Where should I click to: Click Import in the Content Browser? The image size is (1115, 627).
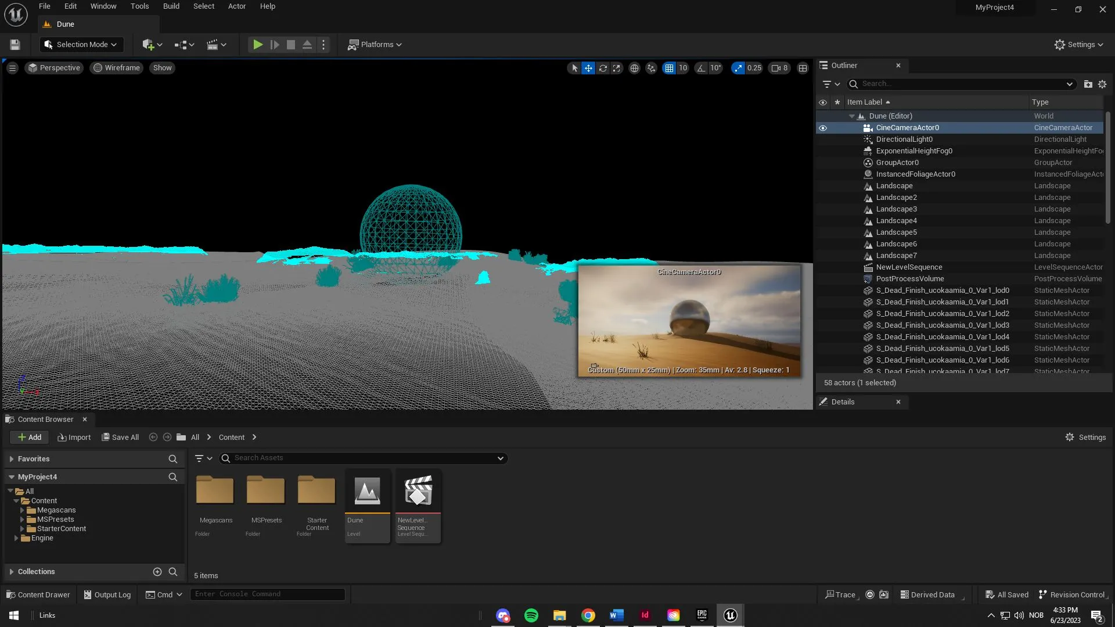coord(74,438)
